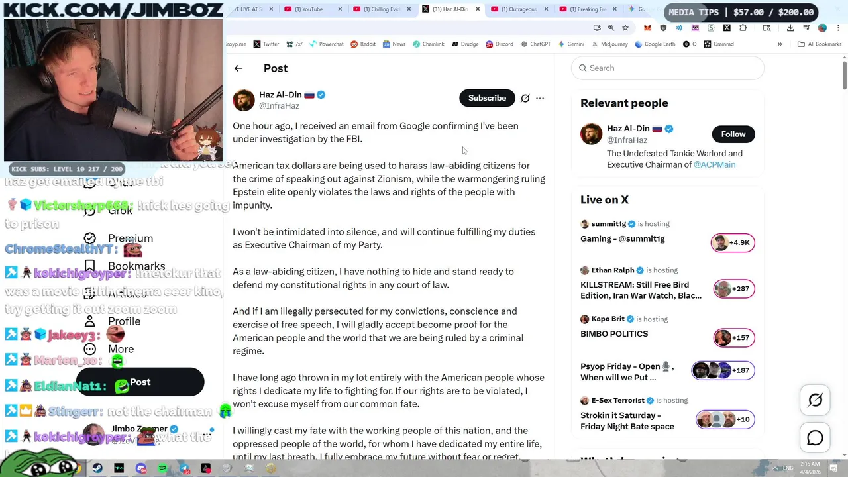Open the browser downloads icon
This screenshot has height=477, width=848.
pos(790,28)
